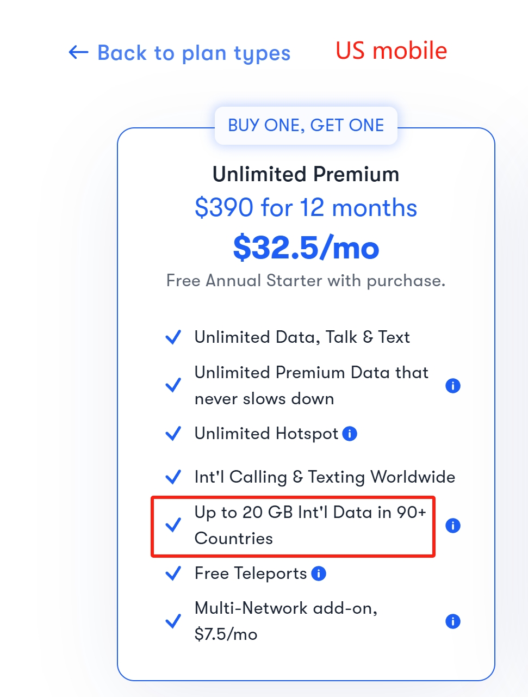Open Back to plan types link
528x697 pixels.
tap(194, 53)
